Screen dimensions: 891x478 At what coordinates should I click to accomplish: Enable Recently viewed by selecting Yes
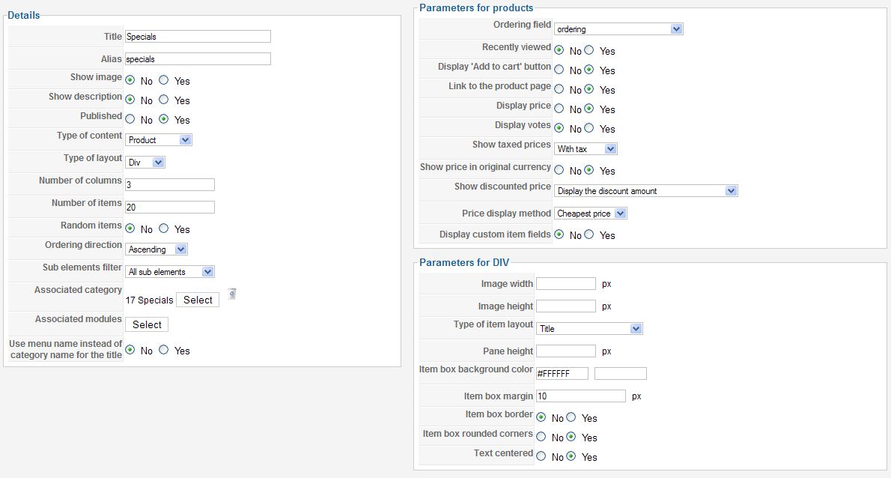[x=589, y=50]
